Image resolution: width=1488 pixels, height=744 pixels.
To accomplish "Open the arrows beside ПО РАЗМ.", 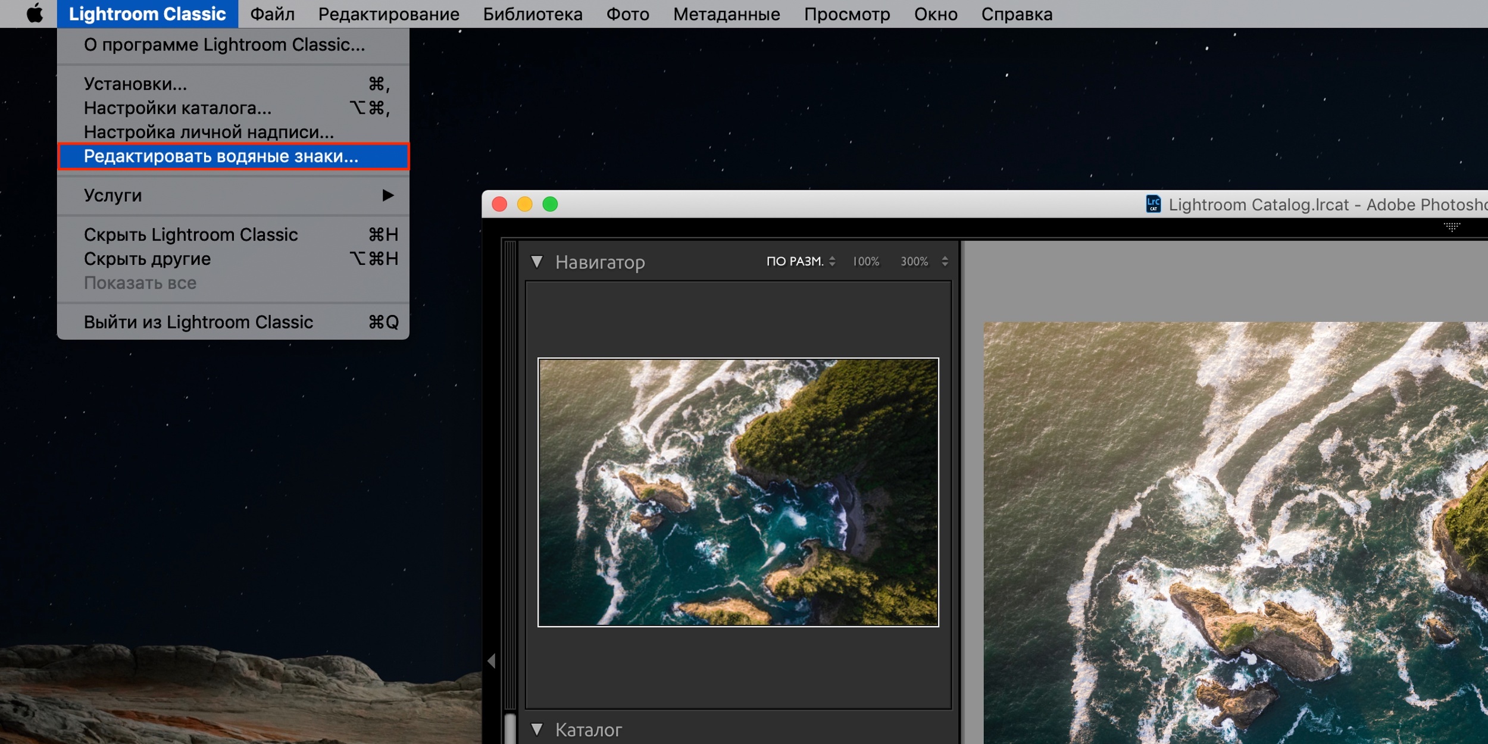I will [832, 261].
